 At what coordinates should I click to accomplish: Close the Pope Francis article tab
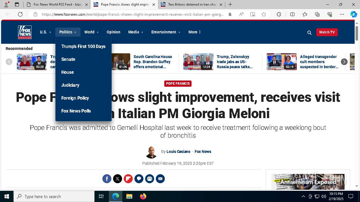154,4
